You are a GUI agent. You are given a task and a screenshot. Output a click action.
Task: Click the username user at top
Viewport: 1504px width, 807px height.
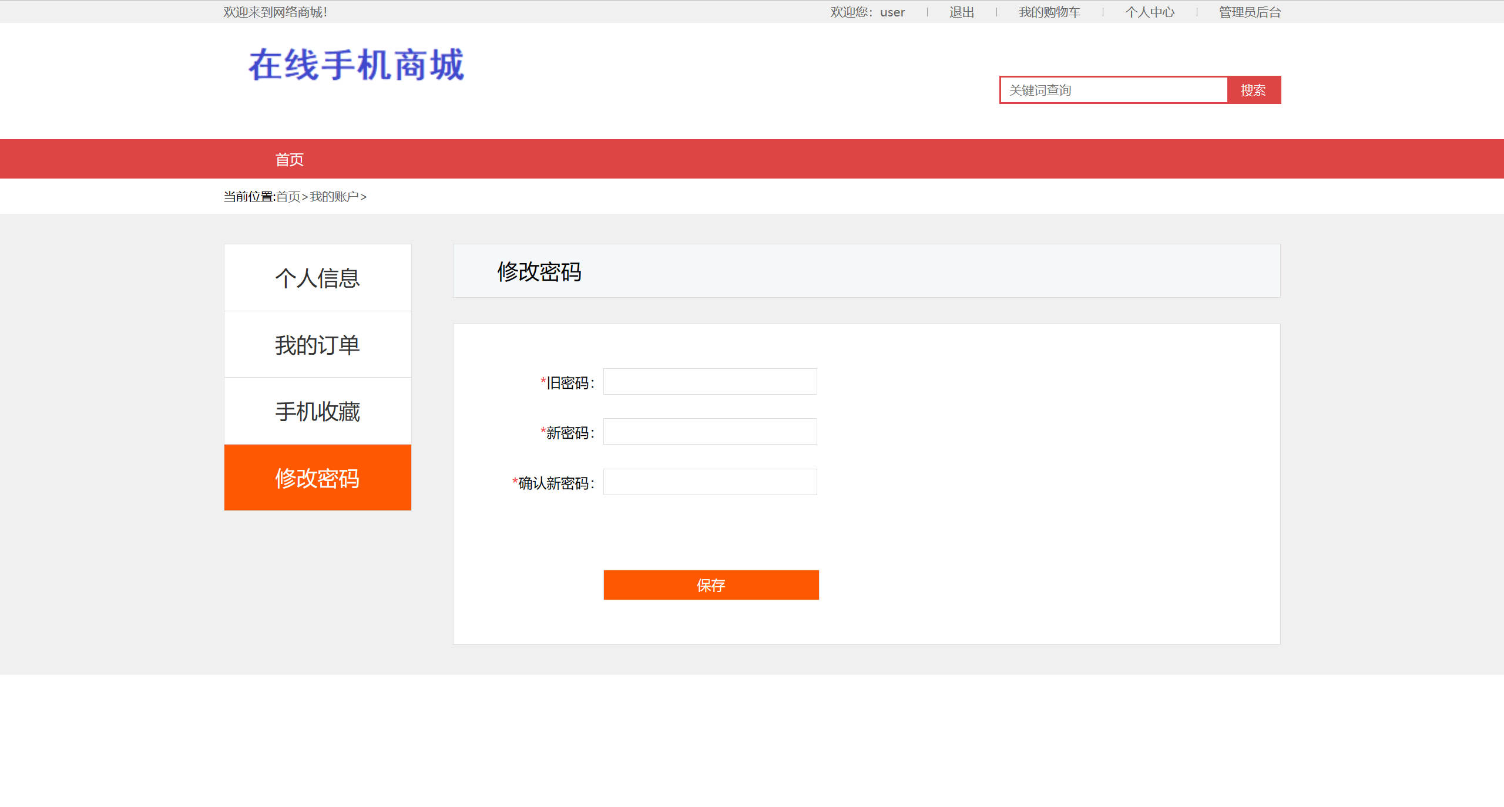coord(891,11)
